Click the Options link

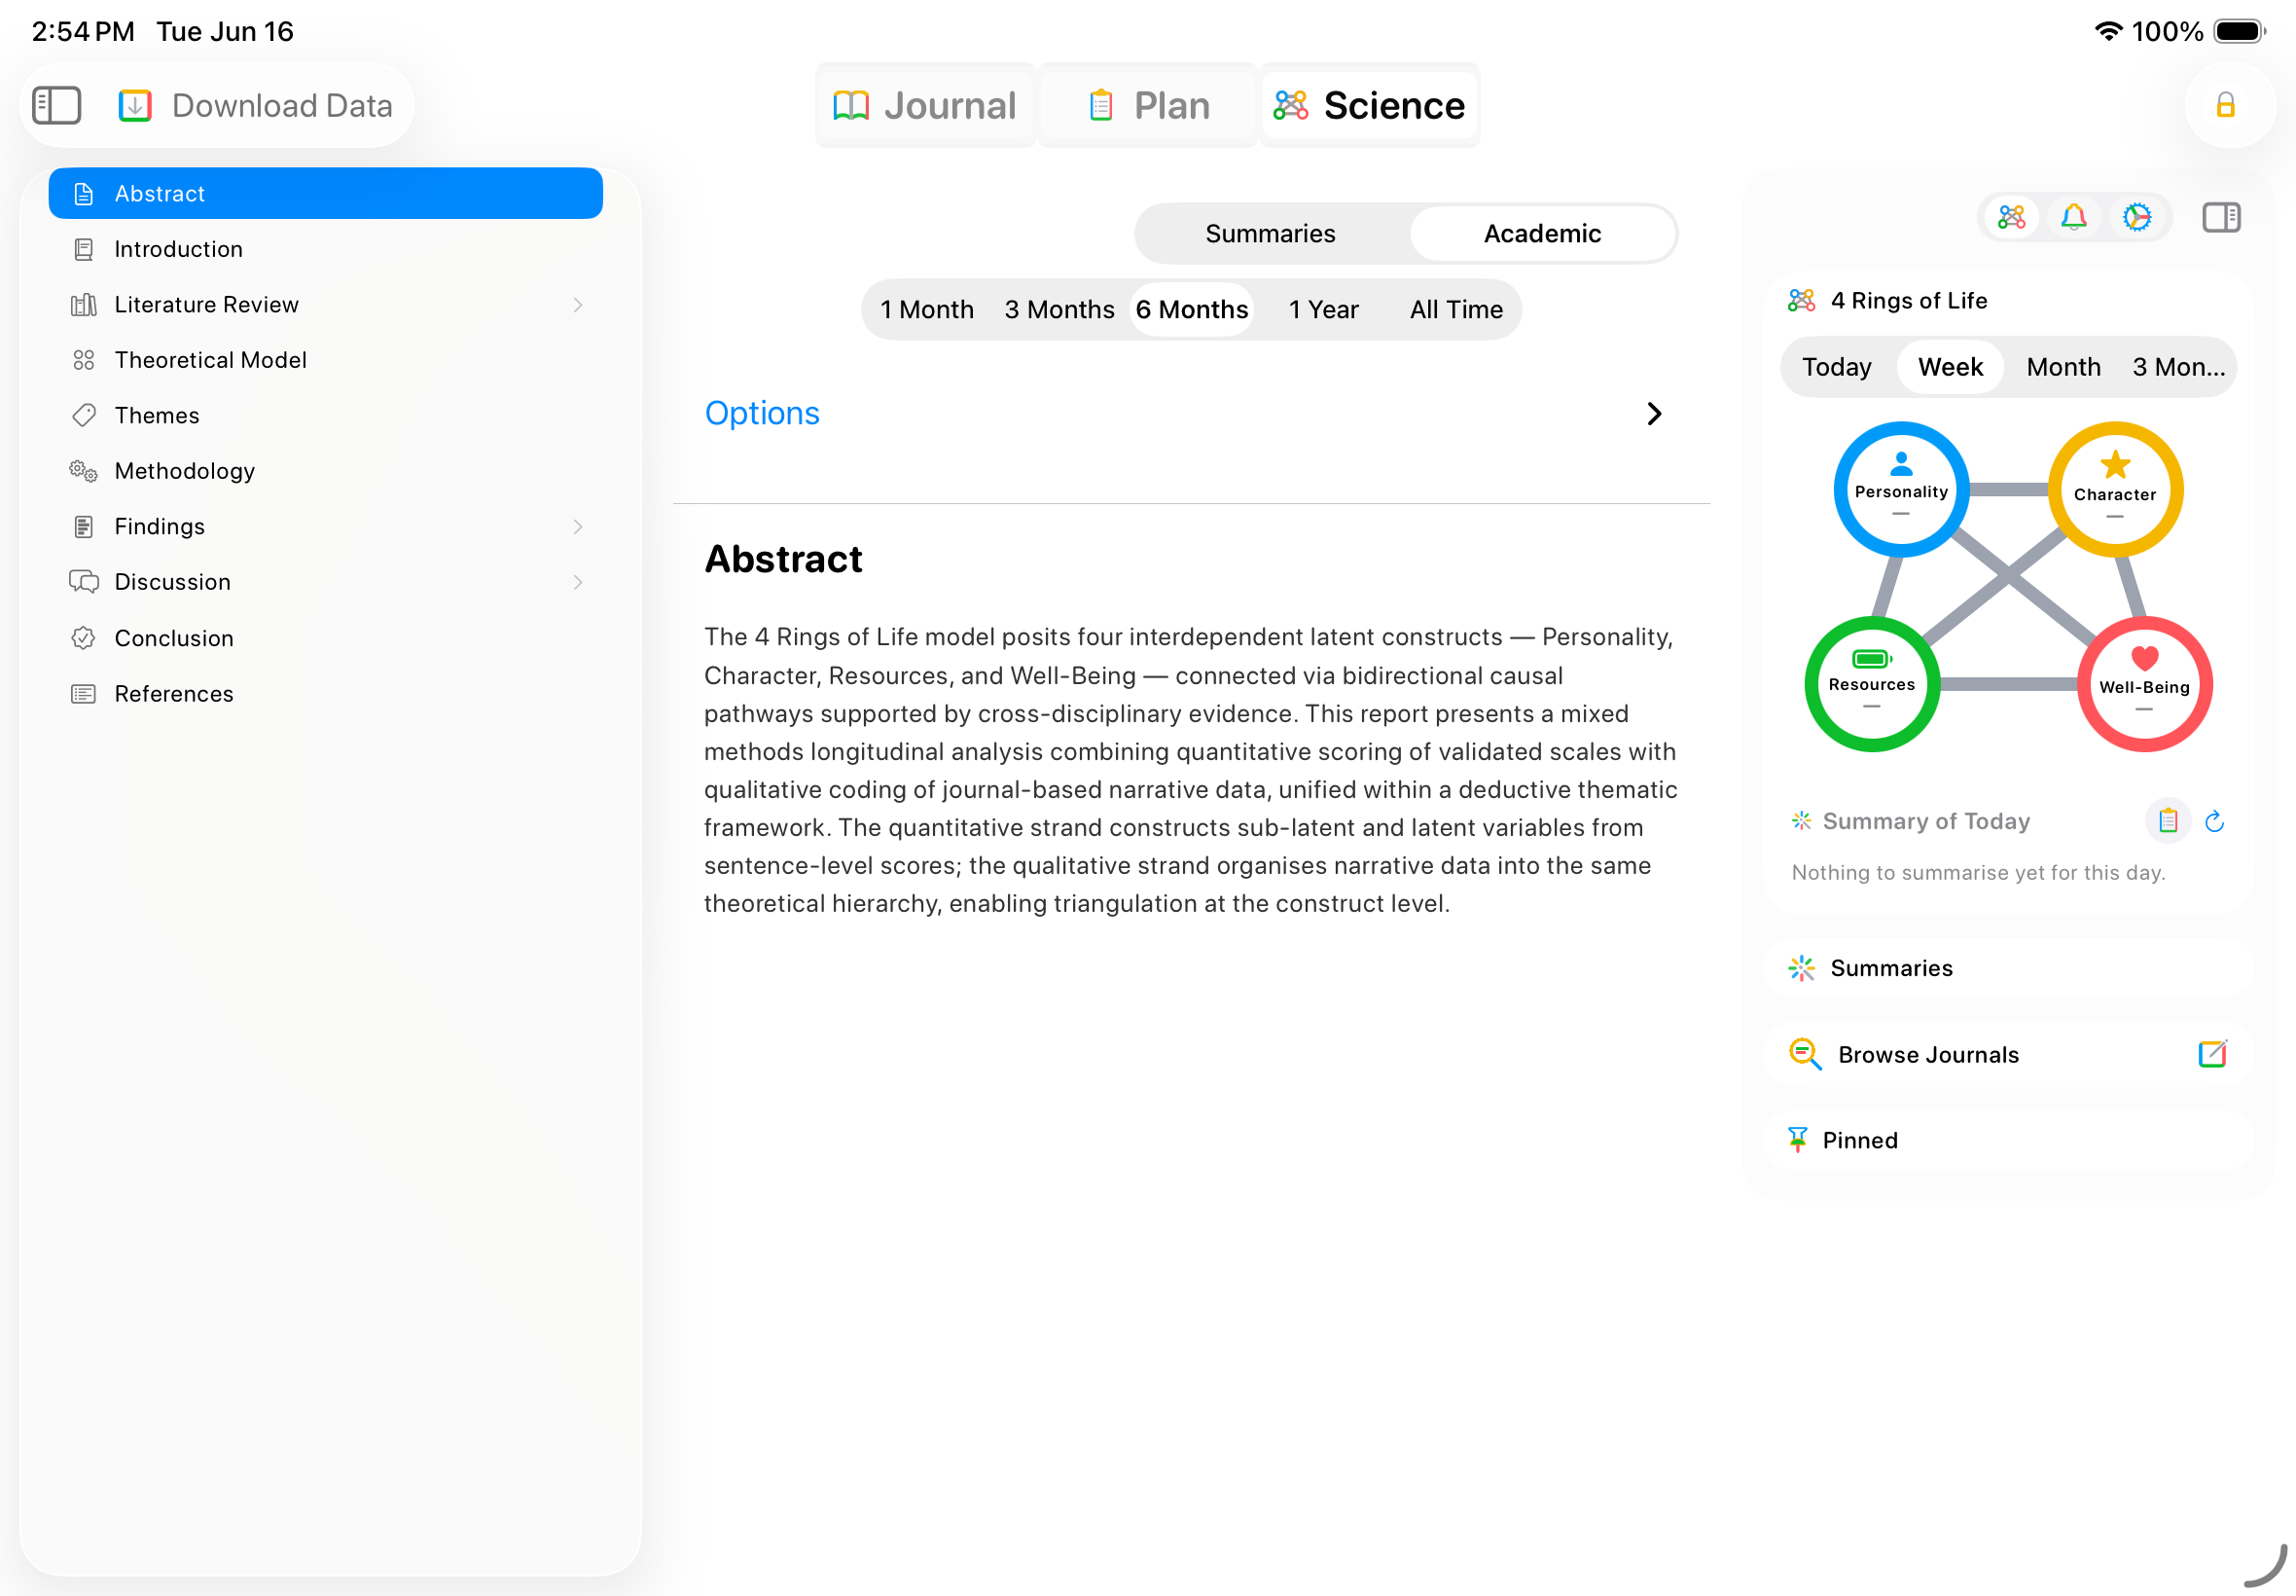[762, 414]
